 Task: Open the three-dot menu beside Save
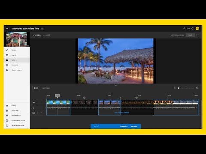[x=197, y=35]
